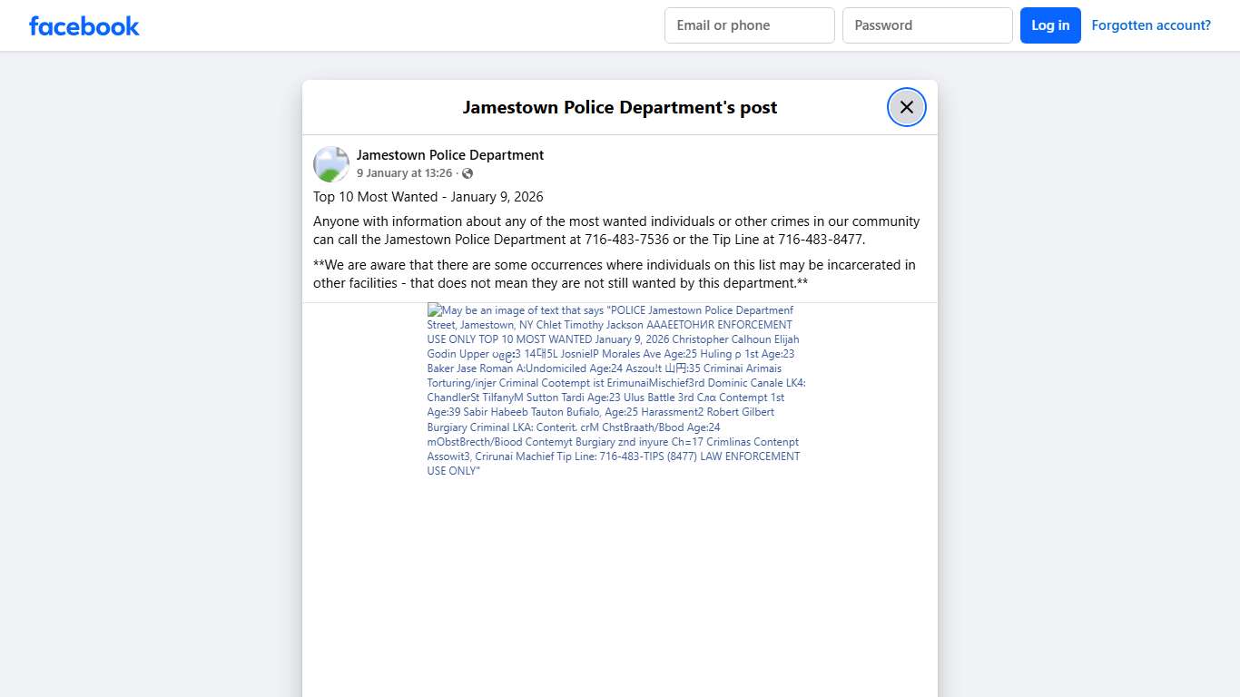Open the Jamestown Police Department page name link

[449, 155]
